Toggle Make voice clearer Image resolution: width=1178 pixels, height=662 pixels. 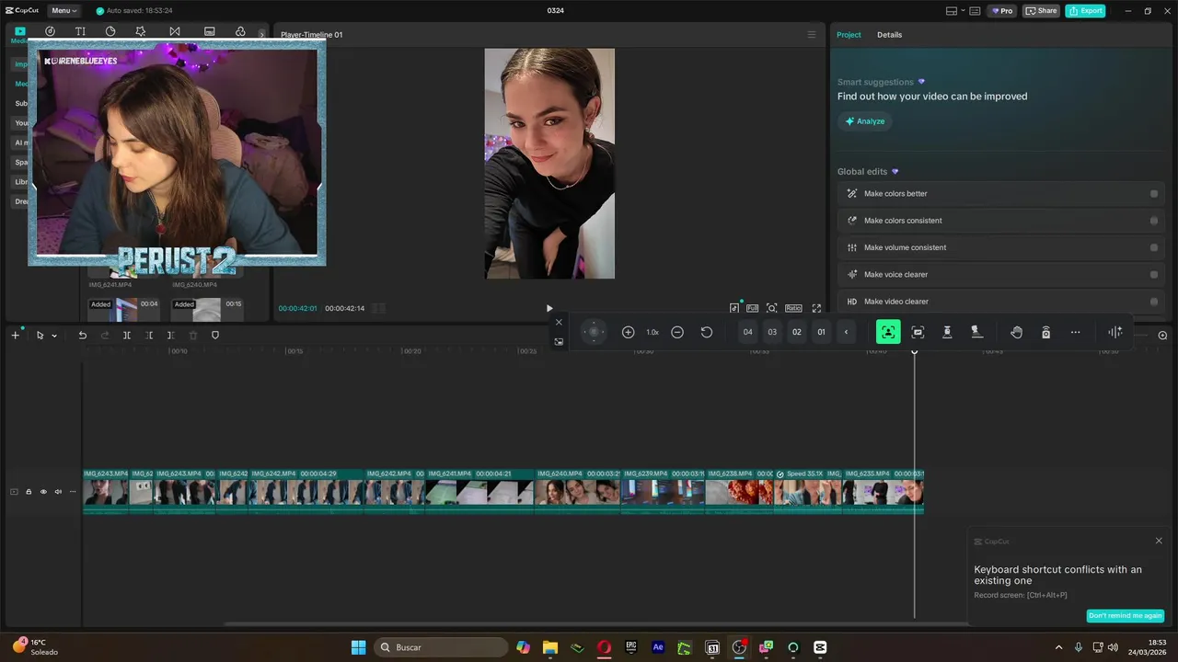tap(1154, 274)
